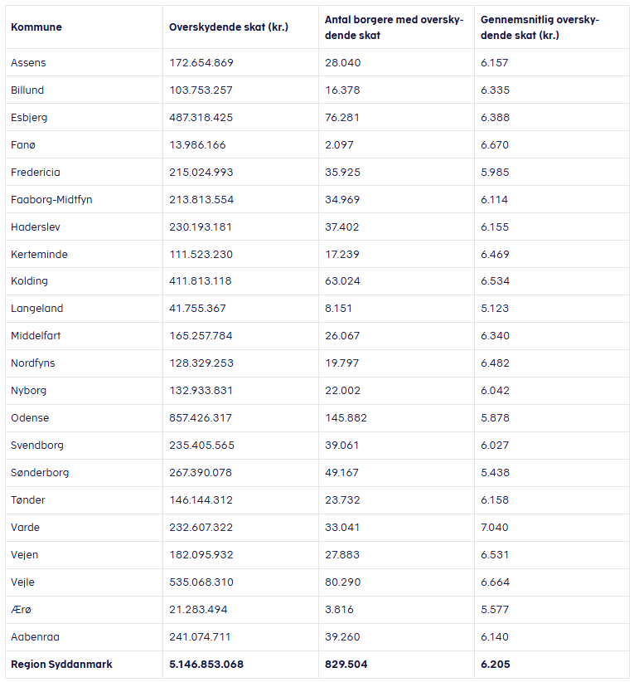
Task: Select Sønderborg's citizen count 49.167
Action: point(342,473)
